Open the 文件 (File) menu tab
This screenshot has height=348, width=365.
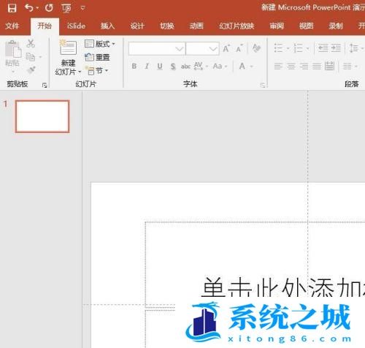tap(12, 26)
